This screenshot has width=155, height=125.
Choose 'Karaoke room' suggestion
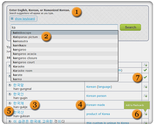click(x=64, y=71)
